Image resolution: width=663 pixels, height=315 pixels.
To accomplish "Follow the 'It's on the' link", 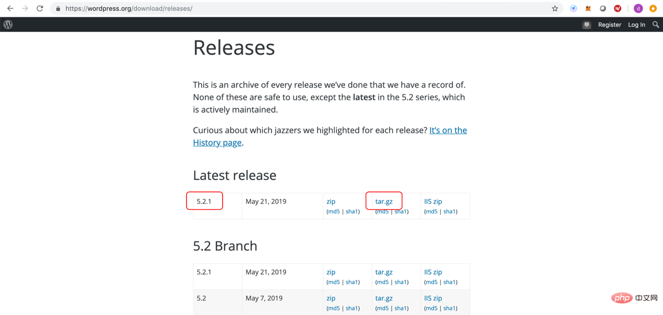I will [448, 130].
